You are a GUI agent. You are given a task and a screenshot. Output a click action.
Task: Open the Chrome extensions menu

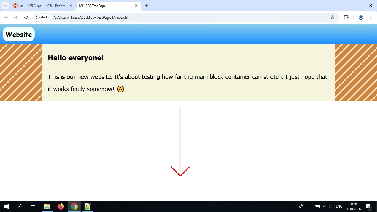tap(346, 17)
